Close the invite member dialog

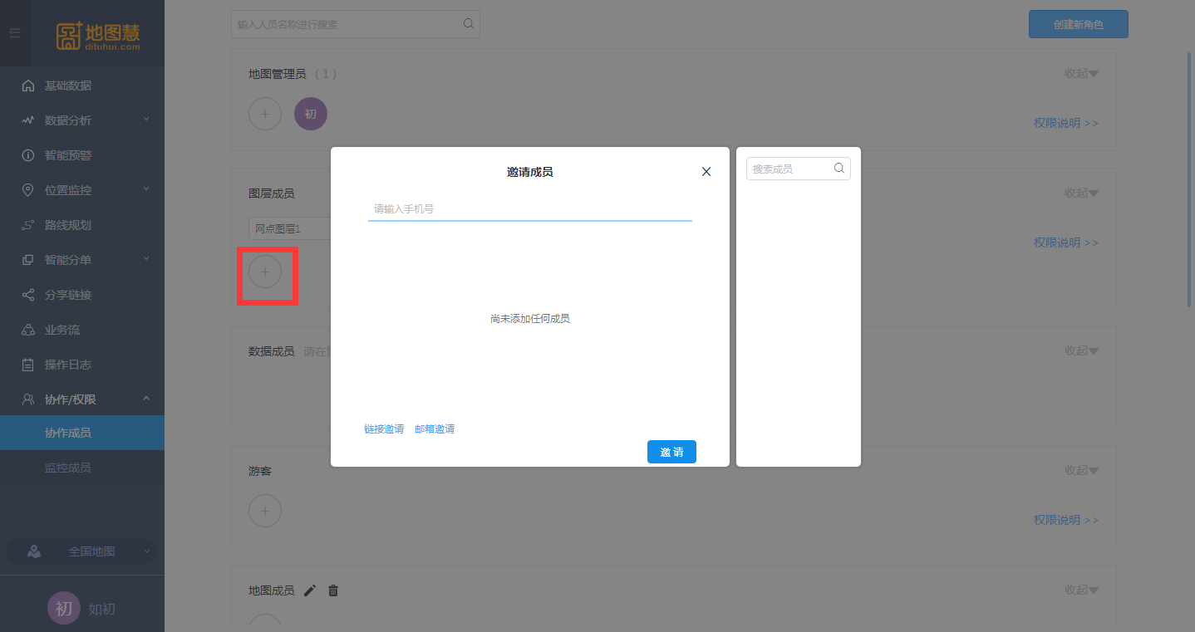tap(706, 172)
